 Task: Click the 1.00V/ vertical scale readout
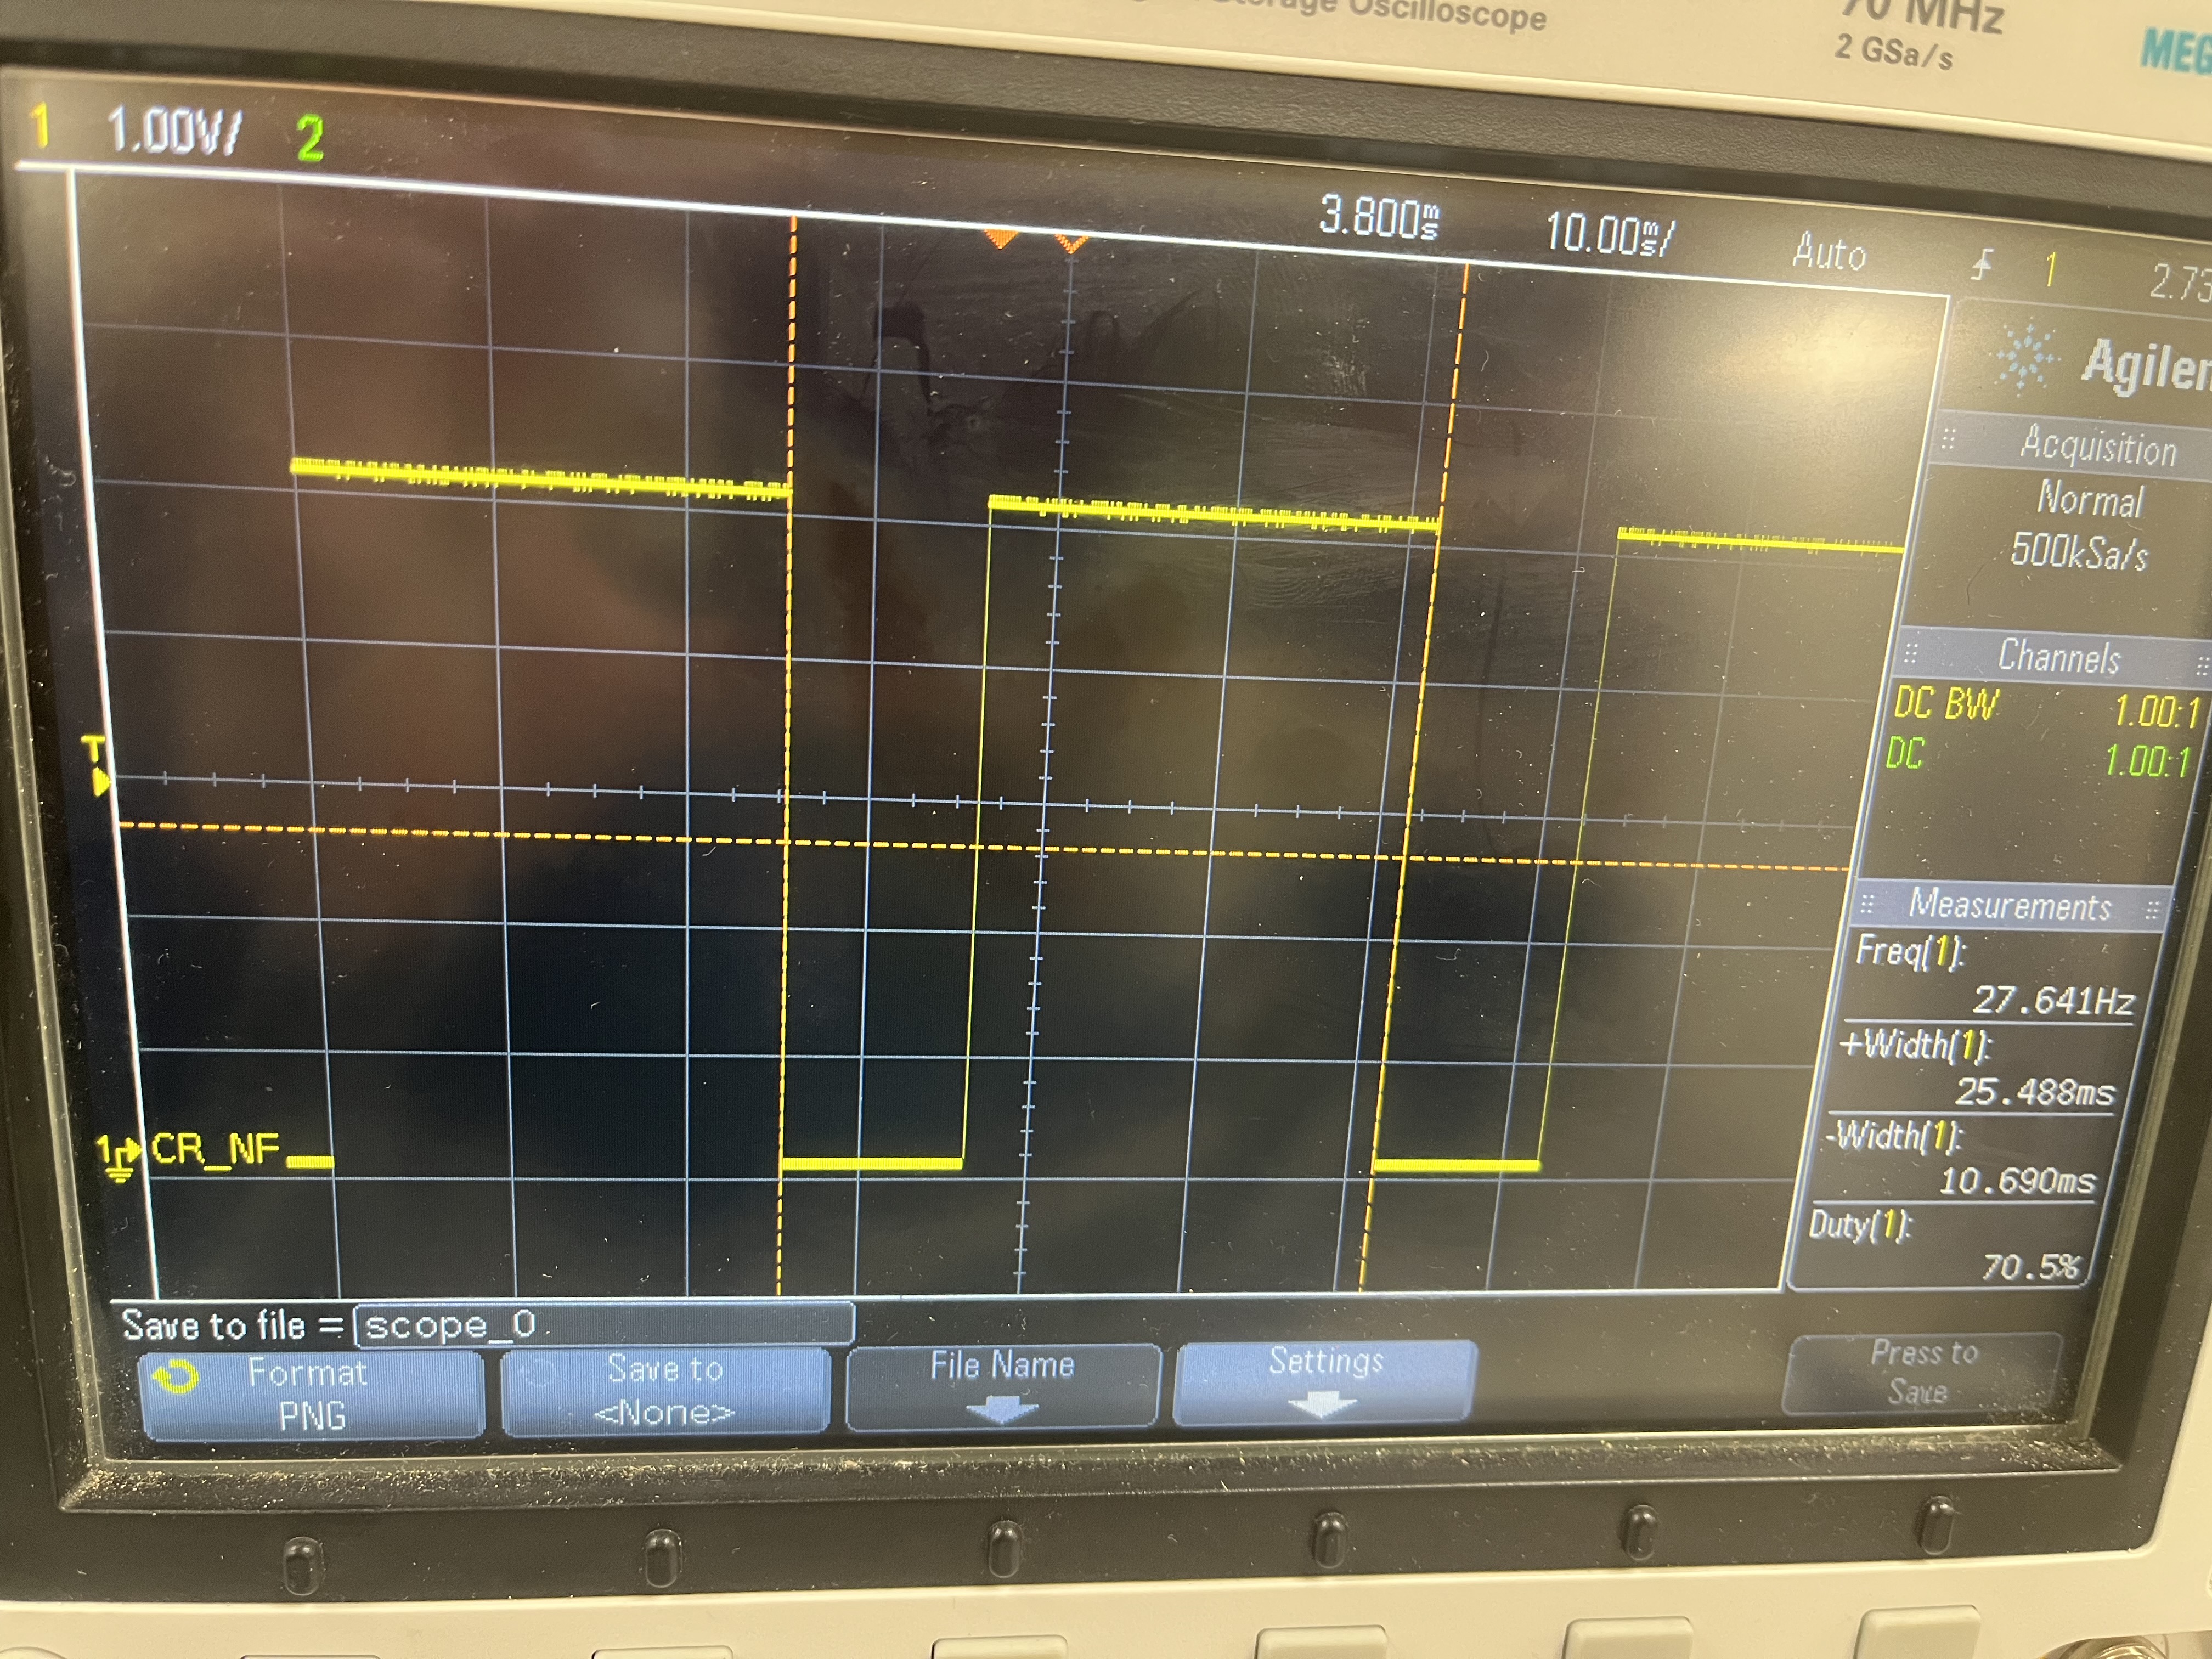(x=174, y=131)
